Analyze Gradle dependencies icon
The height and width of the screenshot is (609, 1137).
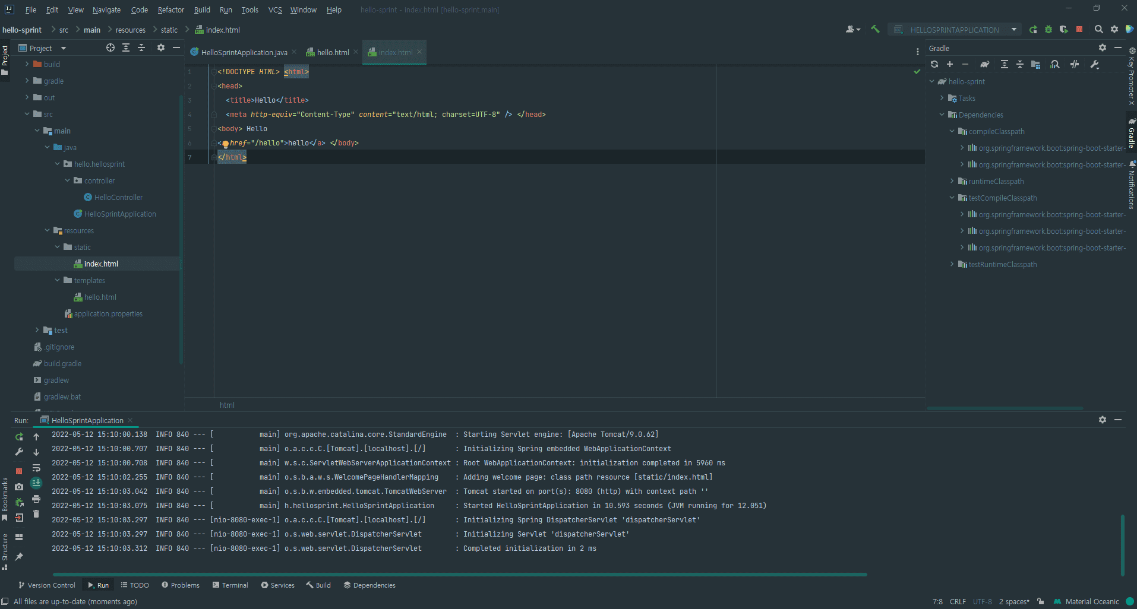pos(1055,64)
